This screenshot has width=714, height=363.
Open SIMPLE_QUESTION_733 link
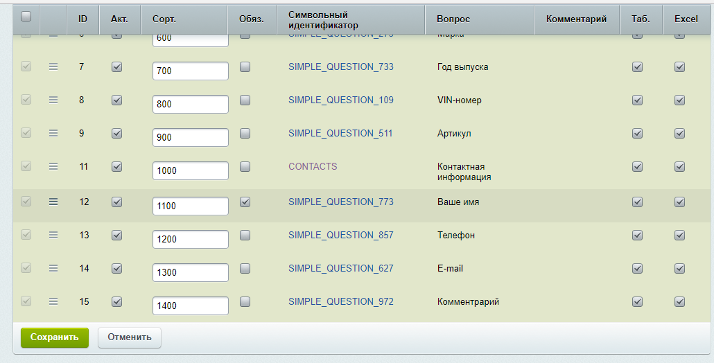coord(340,67)
